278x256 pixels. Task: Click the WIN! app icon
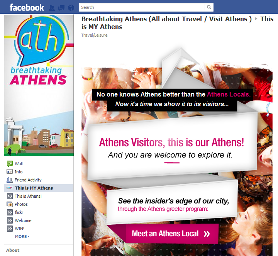pos(10,229)
